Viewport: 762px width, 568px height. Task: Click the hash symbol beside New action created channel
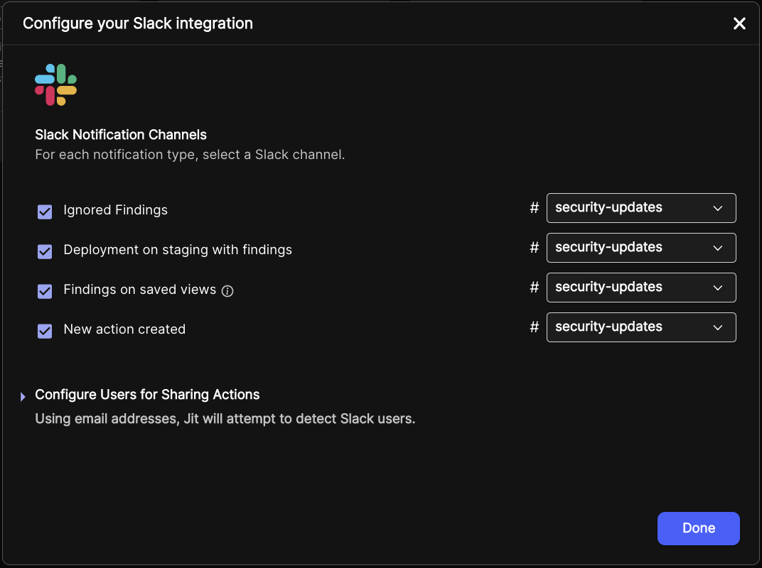pyautogui.click(x=534, y=327)
